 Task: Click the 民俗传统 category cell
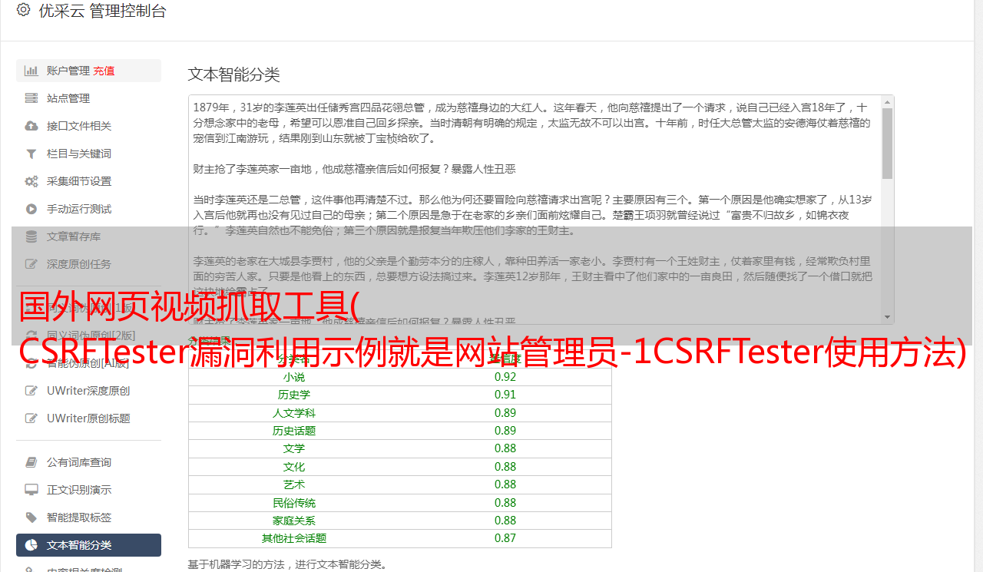(x=294, y=503)
